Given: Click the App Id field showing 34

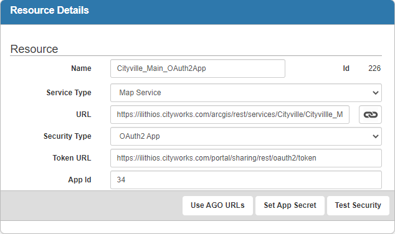Looking at the screenshot, I should 246,180.
